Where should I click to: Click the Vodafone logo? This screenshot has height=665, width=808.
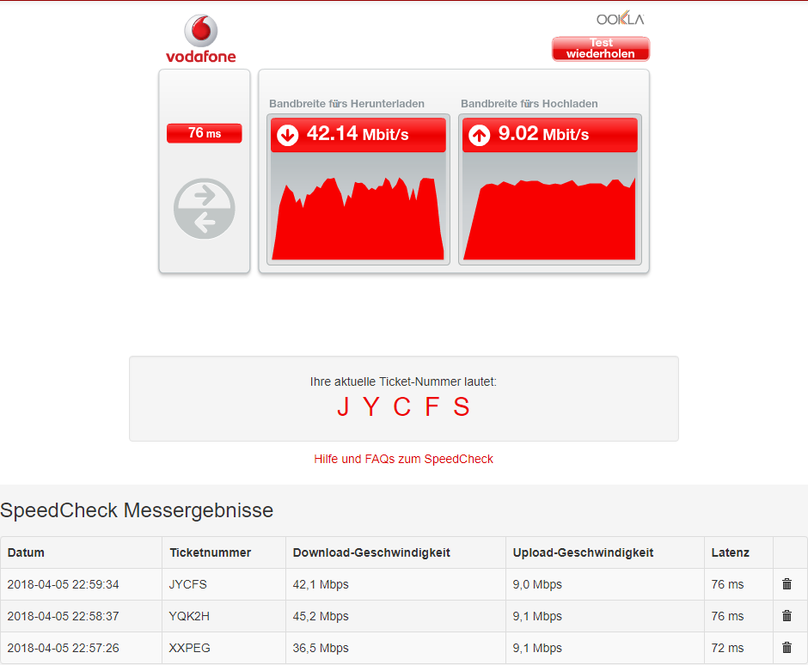click(x=201, y=38)
